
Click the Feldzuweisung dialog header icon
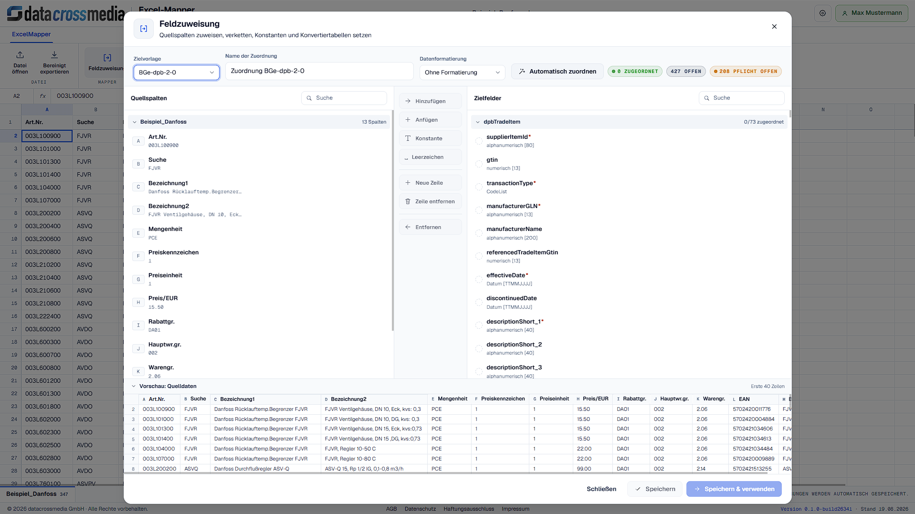tap(143, 29)
